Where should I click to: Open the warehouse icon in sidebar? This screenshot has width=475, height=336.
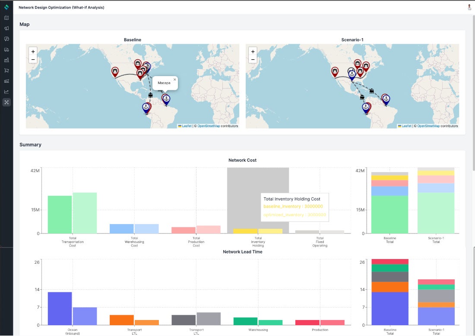pyautogui.click(x=6, y=81)
